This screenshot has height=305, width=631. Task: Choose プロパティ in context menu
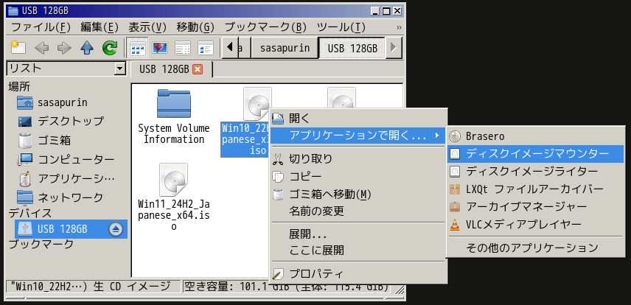358,274
